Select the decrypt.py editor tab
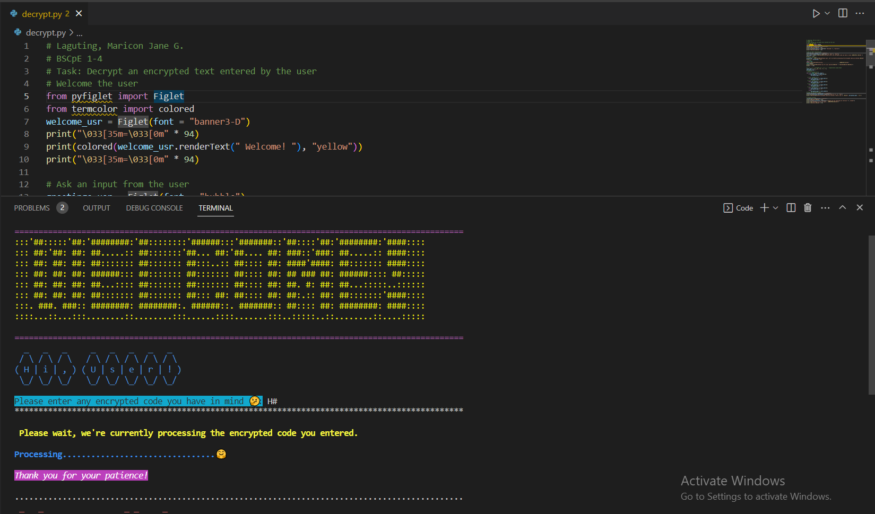The width and height of the screenshot is (875, 514). coord(46,14)
